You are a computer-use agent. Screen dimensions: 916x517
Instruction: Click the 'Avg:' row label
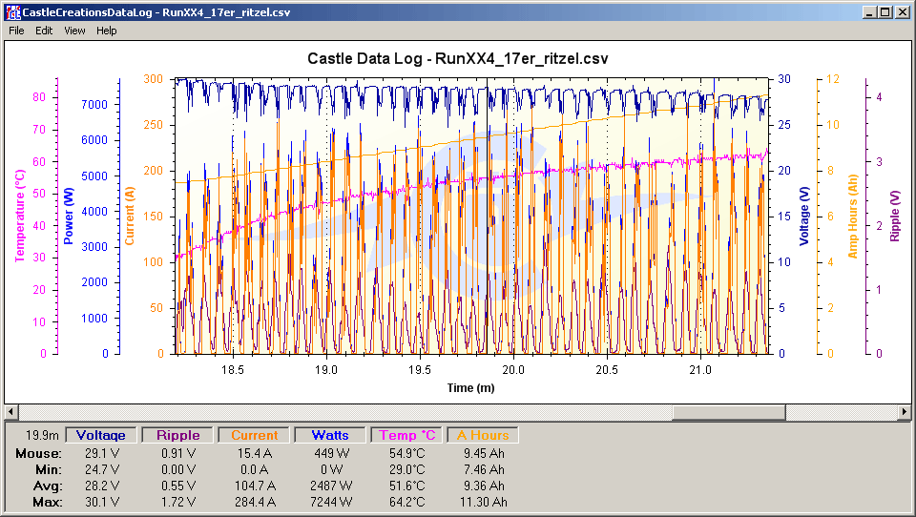(x=48, y=486)
